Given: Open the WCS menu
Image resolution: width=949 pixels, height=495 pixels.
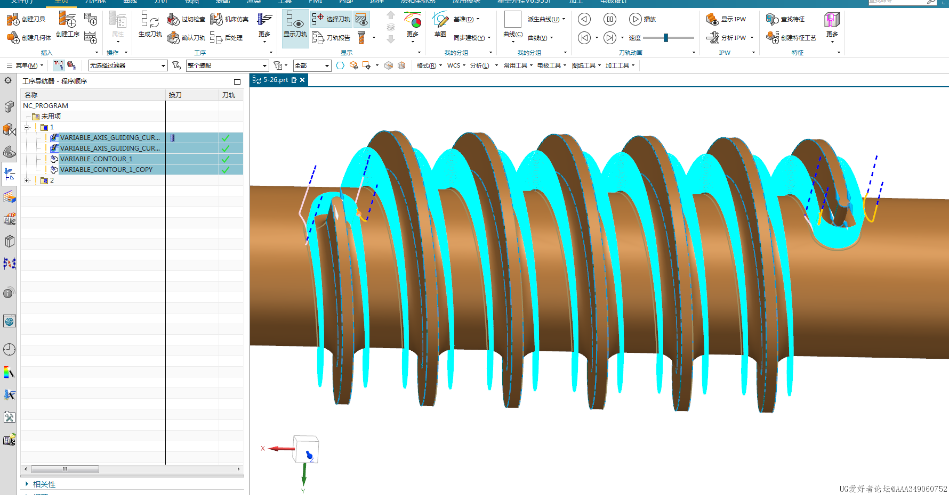Looking at the screenshot, I should pos(456,65).
